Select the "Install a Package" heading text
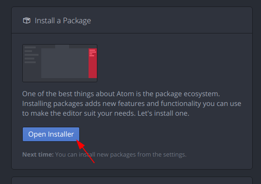Screen dimensions: 261x184 click(63, 21)
